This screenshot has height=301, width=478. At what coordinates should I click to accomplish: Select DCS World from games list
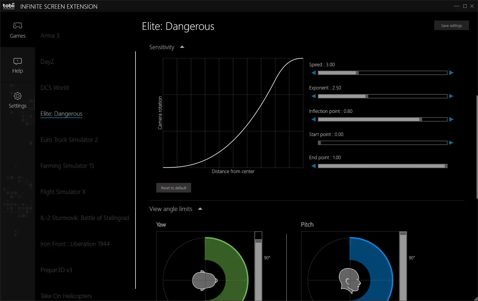click(x=54, y=88)
